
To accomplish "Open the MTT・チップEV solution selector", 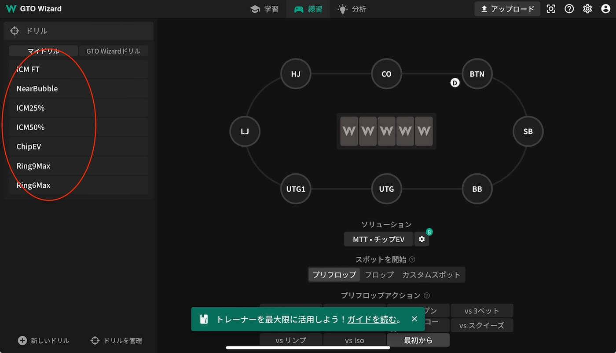I will coord(378,239).
